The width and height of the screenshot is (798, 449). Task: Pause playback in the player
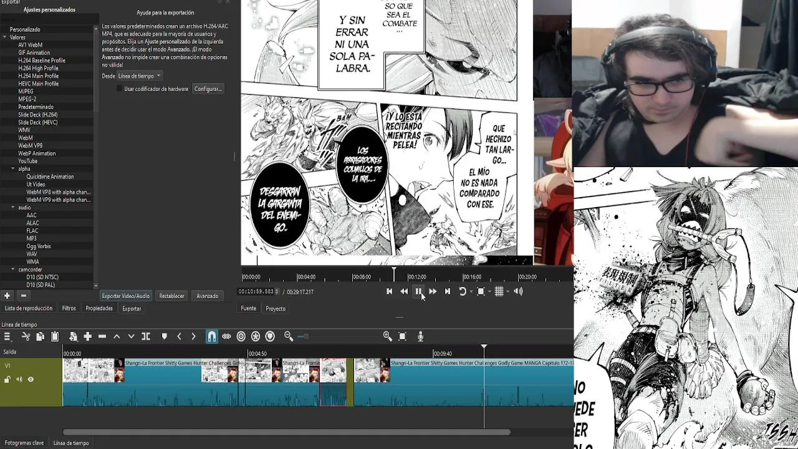click(x=418, y=291)
